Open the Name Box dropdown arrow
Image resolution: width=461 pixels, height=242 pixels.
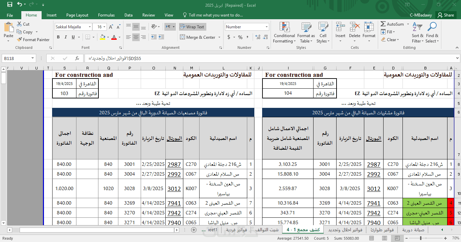(x=32, y=58)
